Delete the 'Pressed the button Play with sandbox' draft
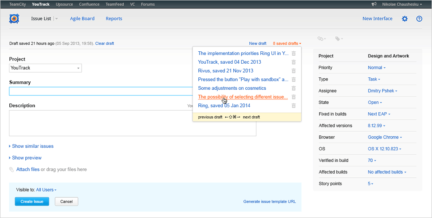 point(294,79)
